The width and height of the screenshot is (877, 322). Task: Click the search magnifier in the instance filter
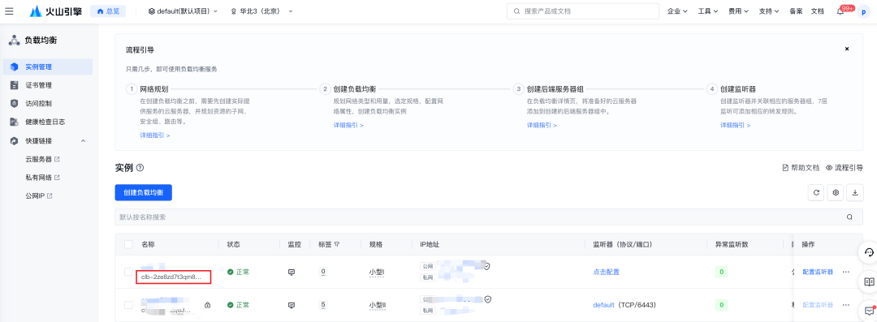click(x=849, y=217)
